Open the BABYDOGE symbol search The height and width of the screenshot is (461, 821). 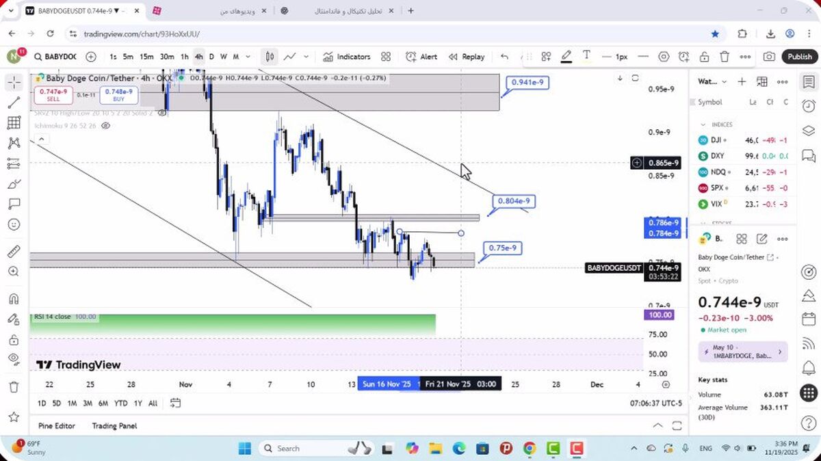pos(55,57)
